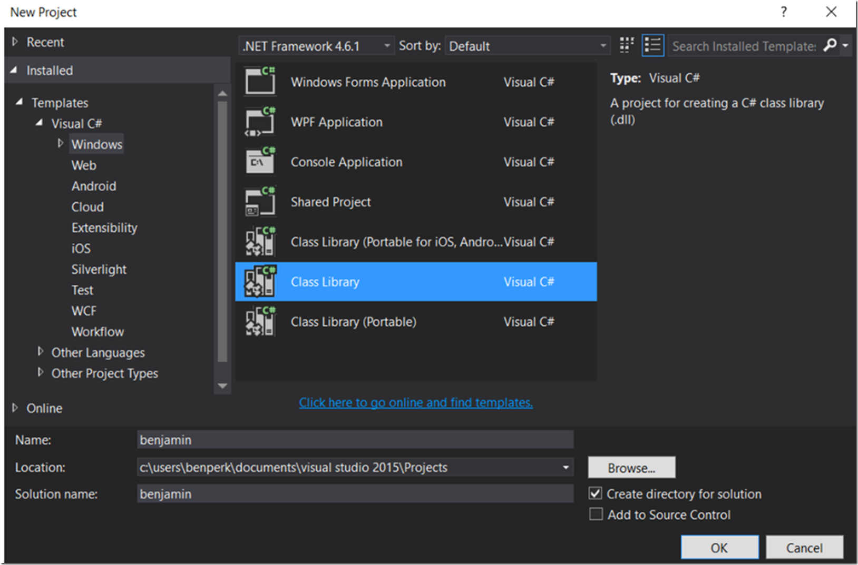The height and width of the screenshot is (565, 858).
Task: Click the Search Installed Templates field
Action: click(744, 46)
